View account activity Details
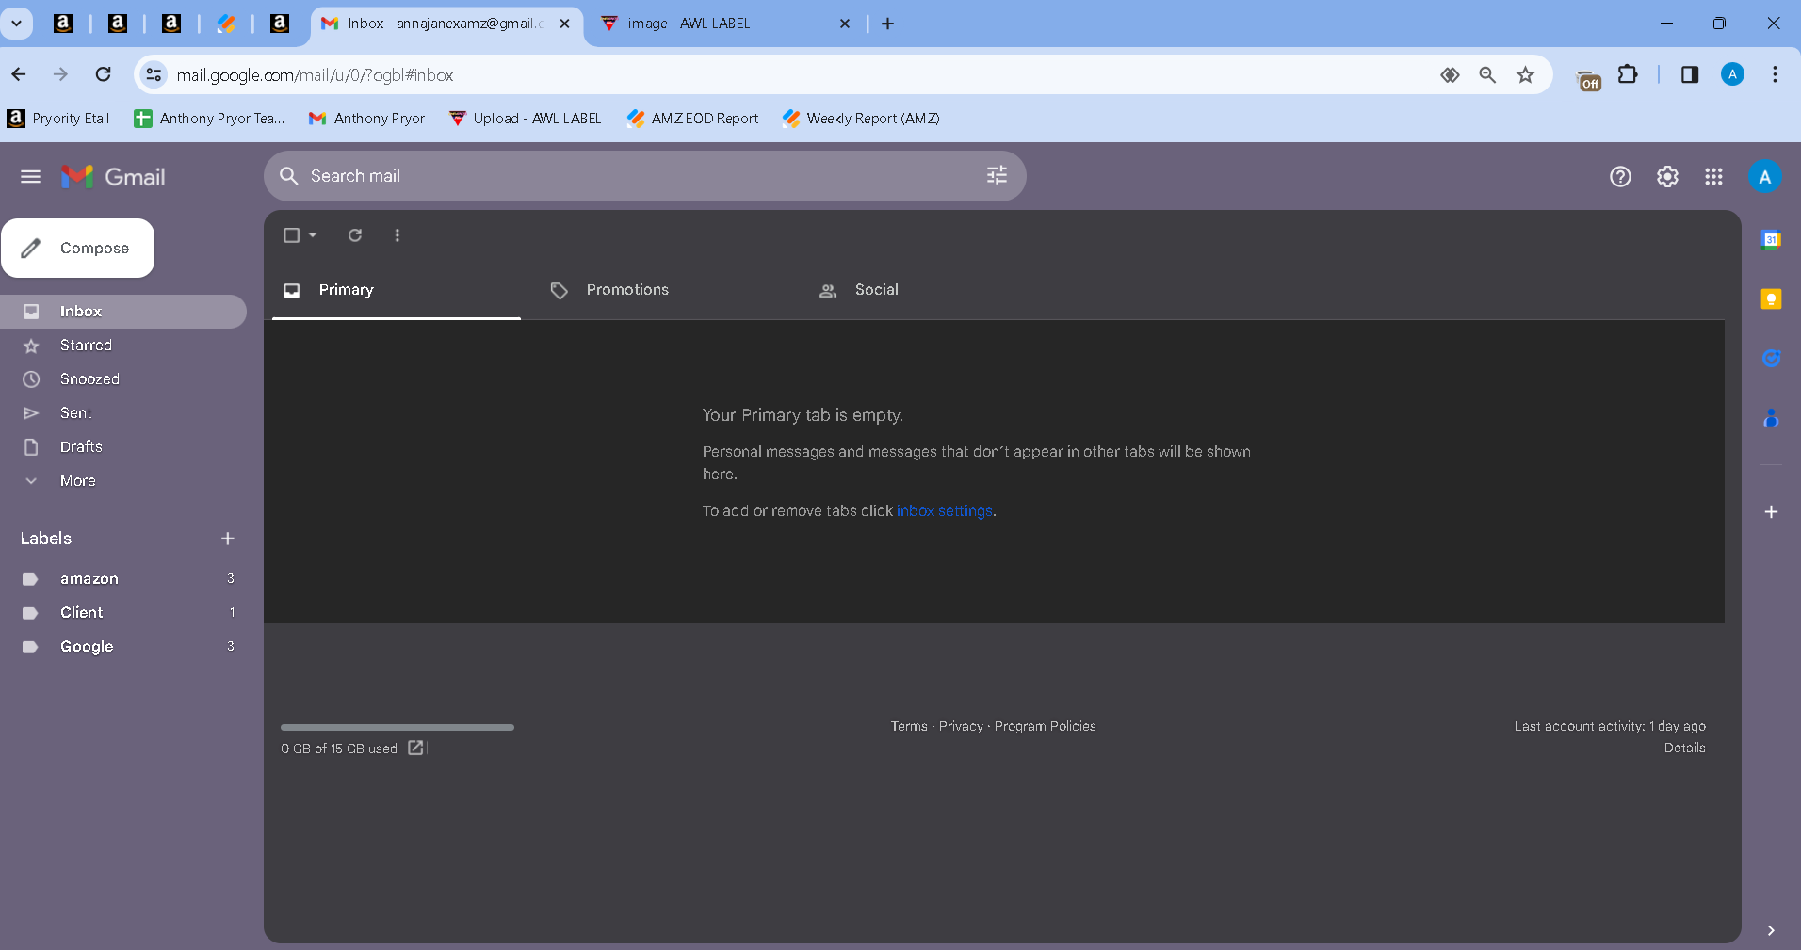 coord(1684,748)
